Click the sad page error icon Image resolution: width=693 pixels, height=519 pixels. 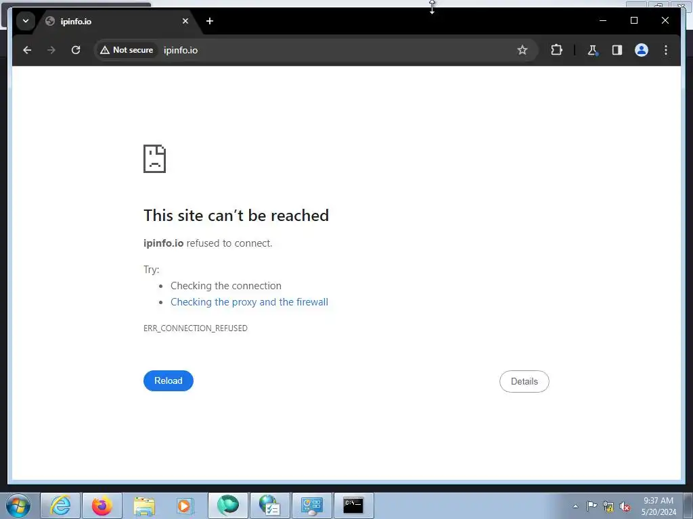[x=155, y=159]
